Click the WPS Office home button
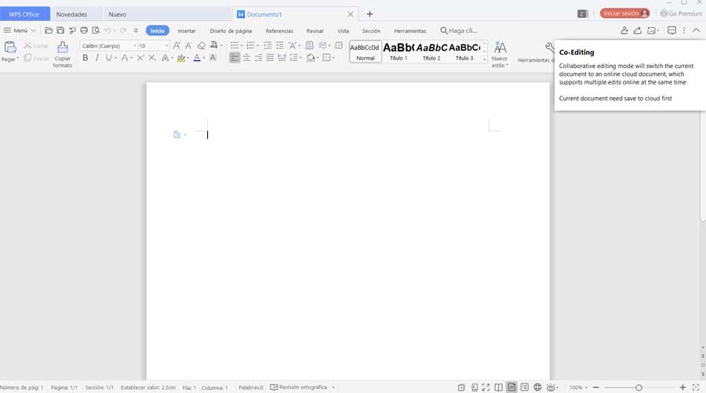 click(x=24, y=14)
